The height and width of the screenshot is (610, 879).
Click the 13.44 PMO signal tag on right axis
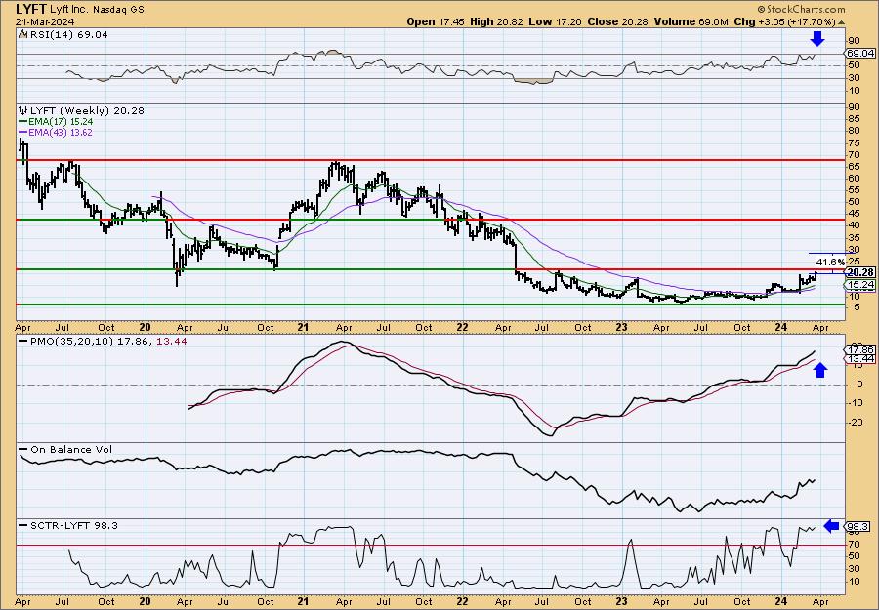[x=860, y=358]
